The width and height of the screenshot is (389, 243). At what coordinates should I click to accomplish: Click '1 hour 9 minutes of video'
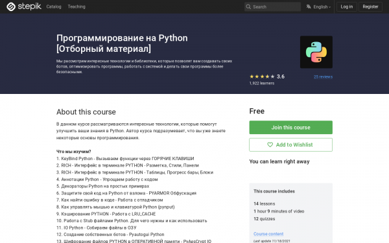(x=279, y=211)
